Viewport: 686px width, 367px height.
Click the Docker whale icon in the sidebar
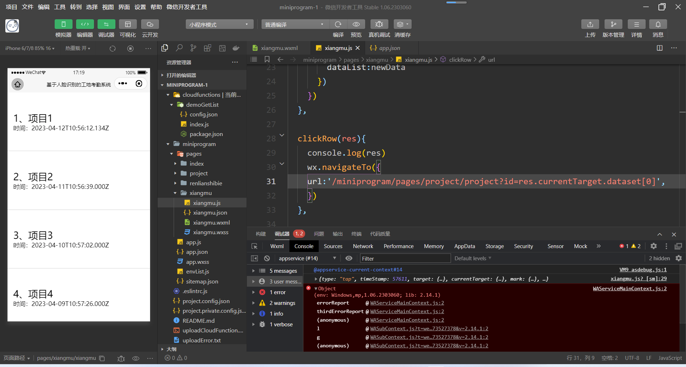236,48
